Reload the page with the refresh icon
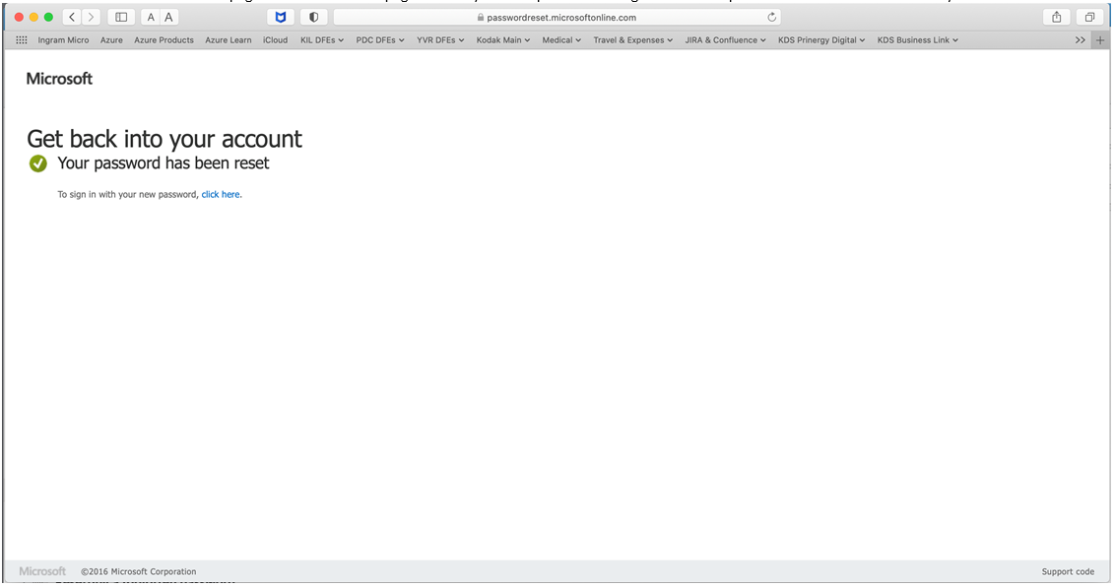 pos(771,17)
